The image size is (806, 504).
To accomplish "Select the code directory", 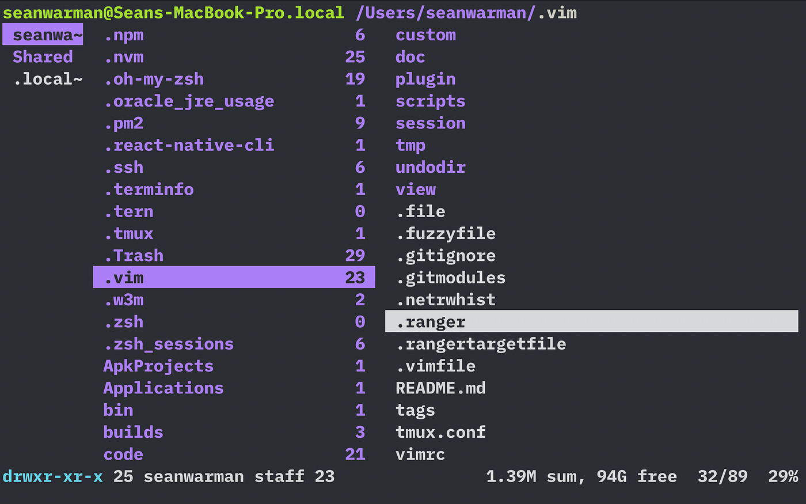I will tap(123, 454).
